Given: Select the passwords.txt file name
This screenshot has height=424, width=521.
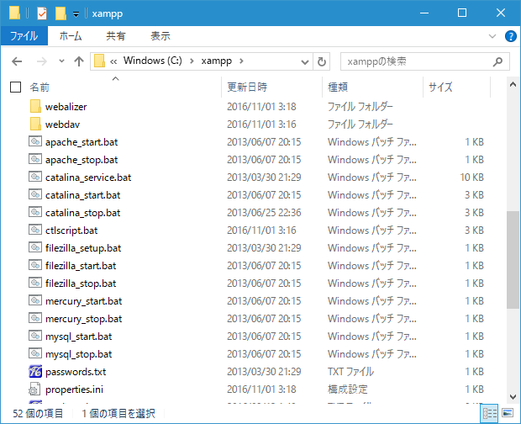Looking at the screenshot, I should [x=76, y=372].
